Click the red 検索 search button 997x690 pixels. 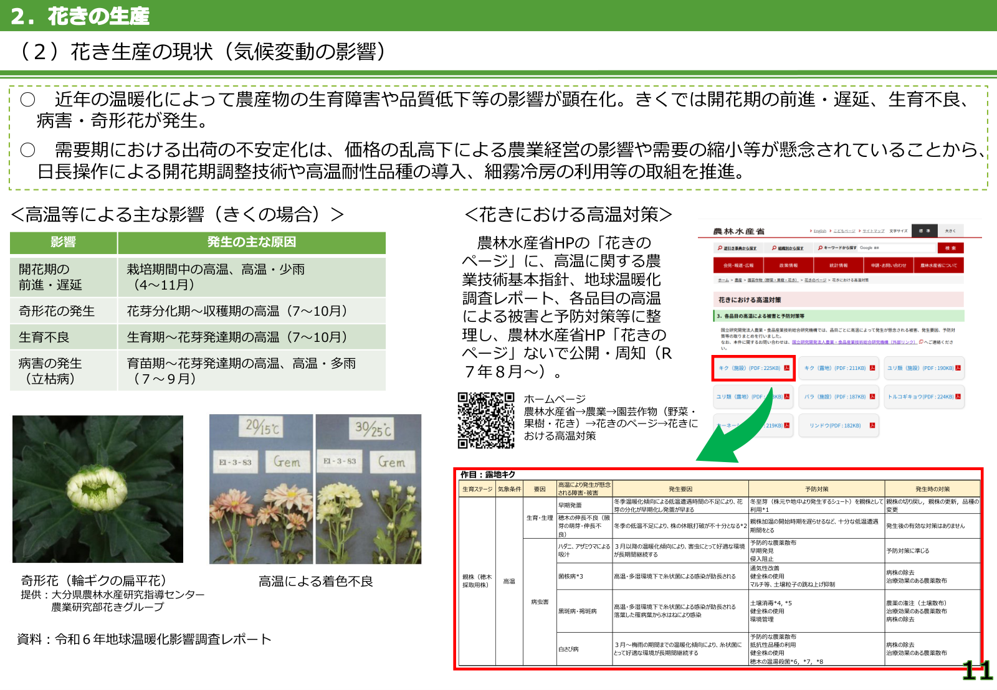click(x=950, y=248)
